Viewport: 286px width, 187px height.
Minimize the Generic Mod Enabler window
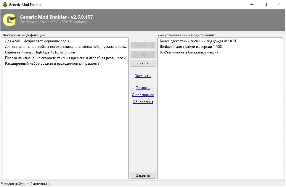pyautogui.click(x=252, y=4)
